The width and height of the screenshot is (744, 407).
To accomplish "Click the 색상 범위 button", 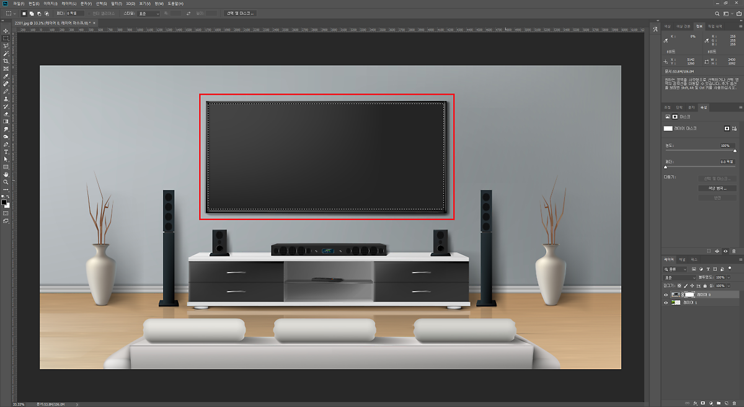I will 717,188.
